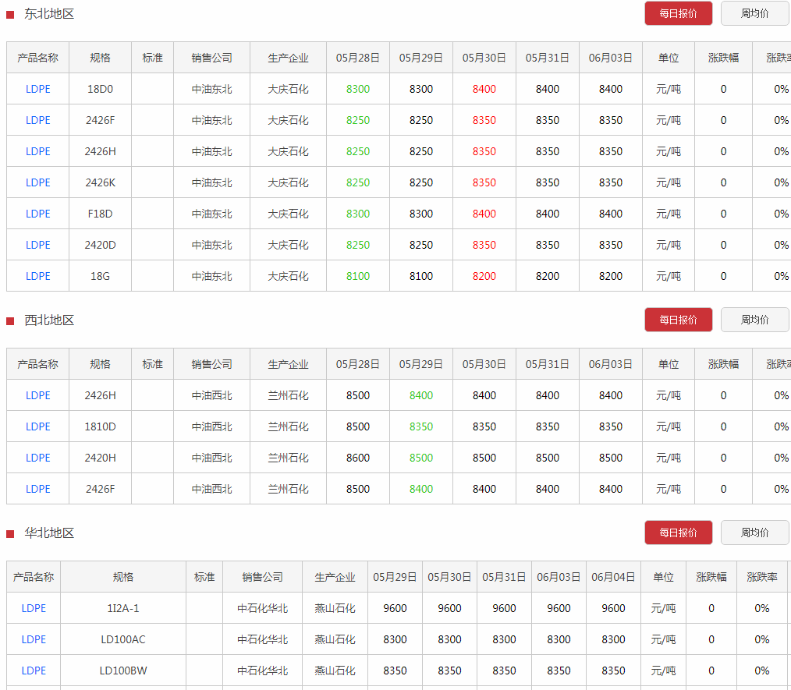Screen dimensions: 791x690
Task: Open LDPE link in LD100AC row
Action: pos(34,639)
